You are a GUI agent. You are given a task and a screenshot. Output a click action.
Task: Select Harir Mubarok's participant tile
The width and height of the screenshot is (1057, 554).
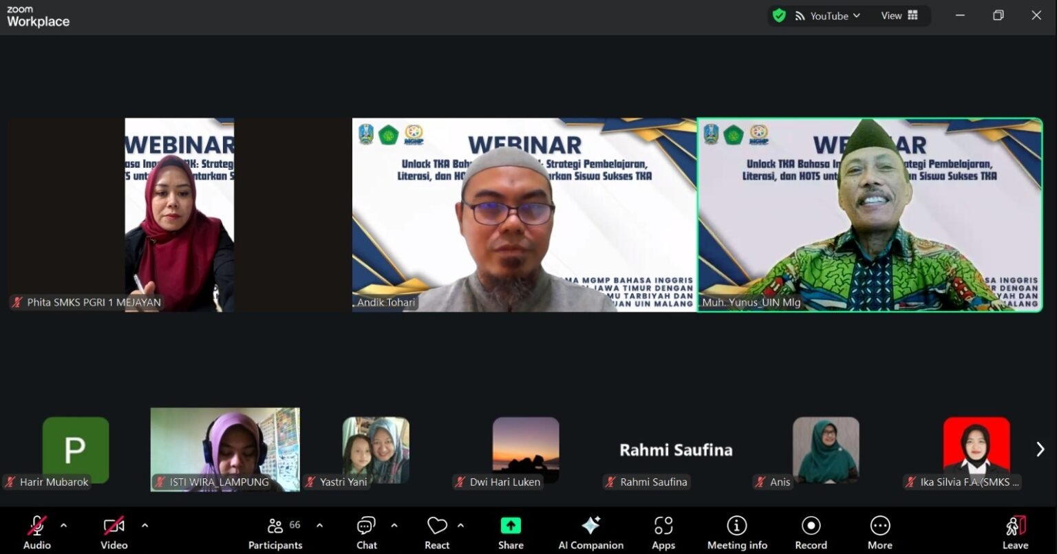(76, 450)
